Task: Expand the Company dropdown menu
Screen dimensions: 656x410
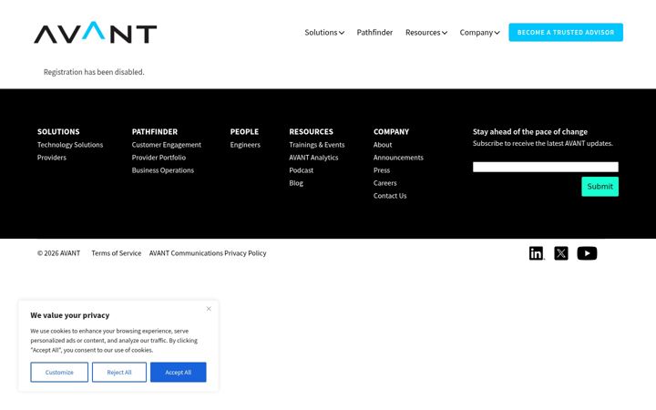Action: click(479, 32)
